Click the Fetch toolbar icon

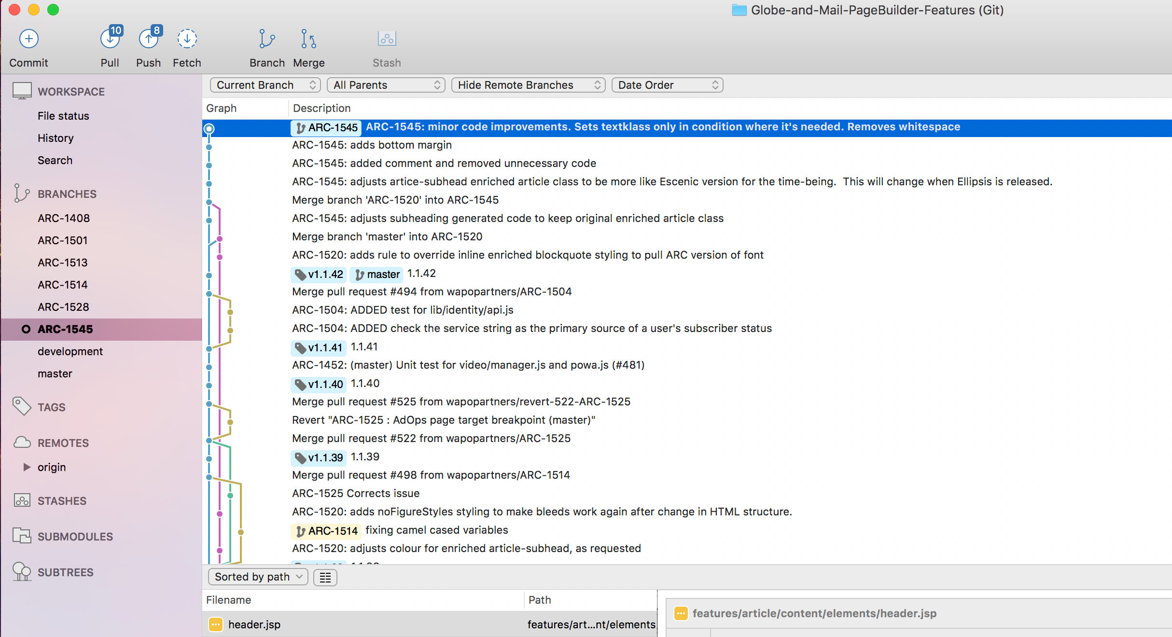pyautogui.click(x=187, y=39)
